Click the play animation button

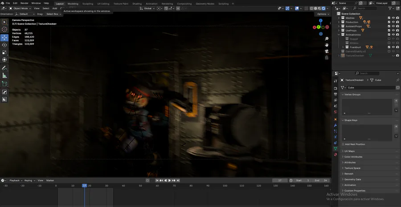coord(169,180)
